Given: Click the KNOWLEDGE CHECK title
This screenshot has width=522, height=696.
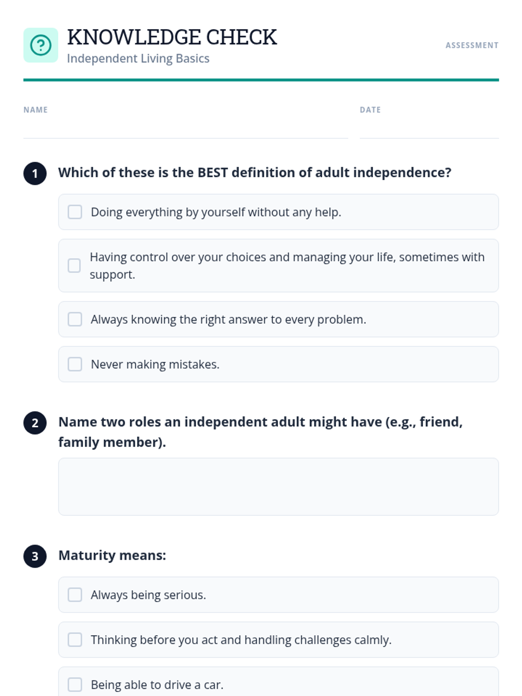Looking at the screenshot, I should 172,37.
